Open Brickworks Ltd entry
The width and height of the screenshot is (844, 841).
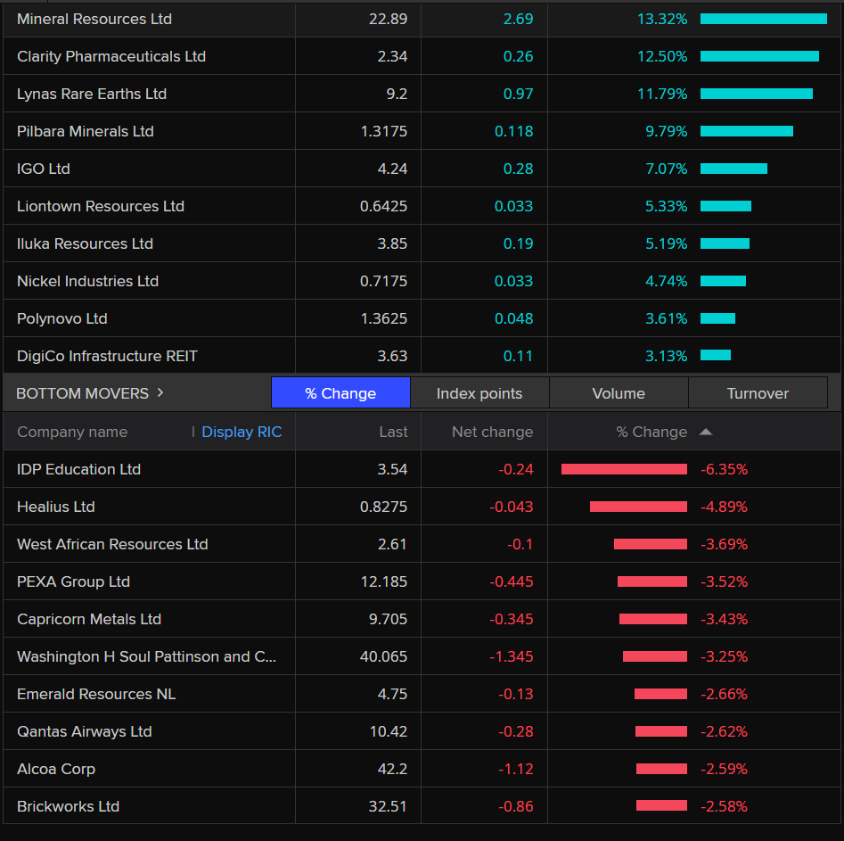69,806
